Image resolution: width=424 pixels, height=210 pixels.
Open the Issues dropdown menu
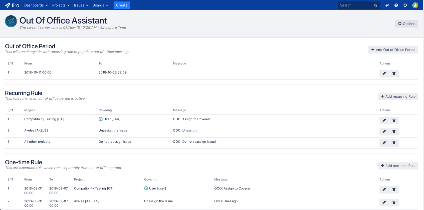pyautogui.click(x=81, y=5)
